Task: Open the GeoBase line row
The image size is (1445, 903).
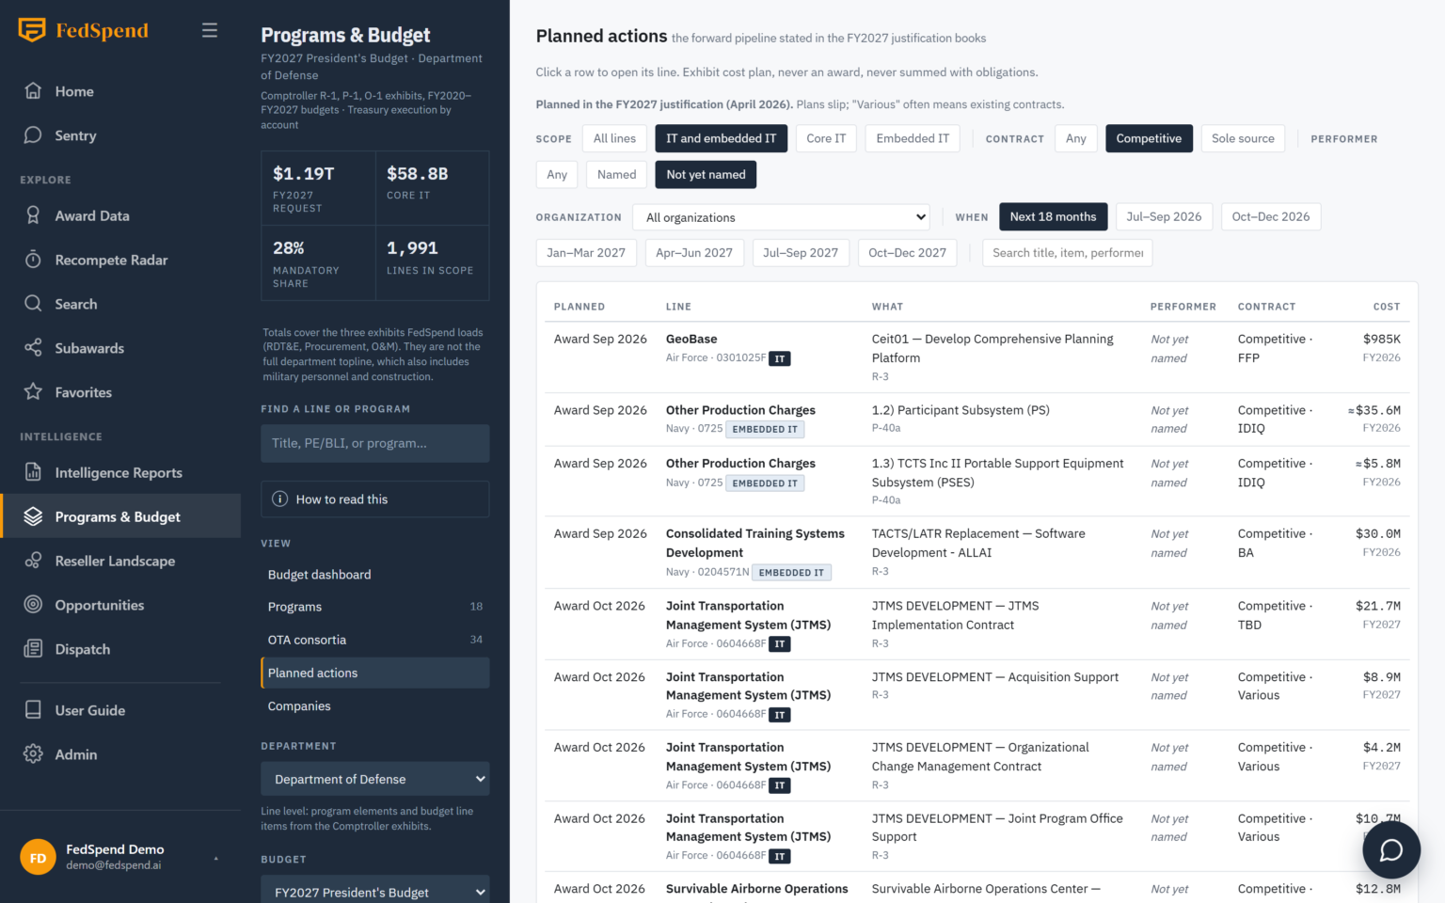Action: coord(977,356)
